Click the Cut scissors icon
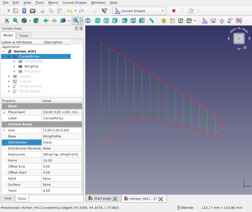Viewport: 252px width, 212px height. pyautogui.click(x=43, y=11)
